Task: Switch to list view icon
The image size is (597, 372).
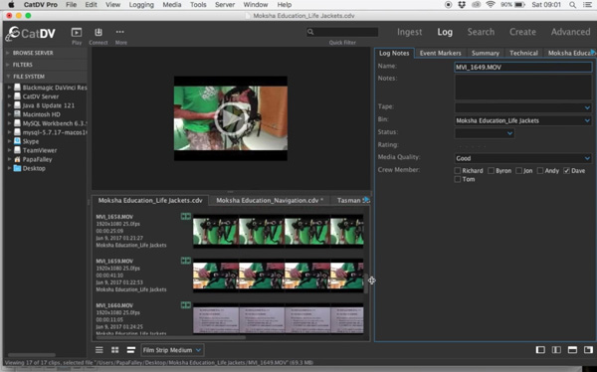Action: pos(99,350)
